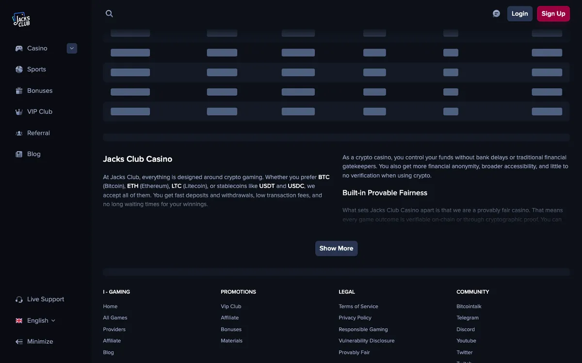Open the chat bubble icon

pyautogui.click(x=496, y=14)
